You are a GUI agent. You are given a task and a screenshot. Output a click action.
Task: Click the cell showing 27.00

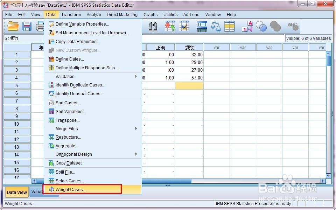189,70
